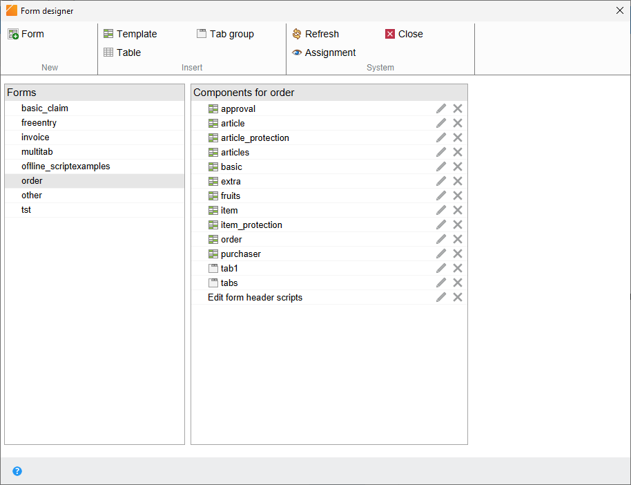The image size is (631, 485).
Task: Edit the fruits component using pencil icon
Action: [x=441, y=196]
